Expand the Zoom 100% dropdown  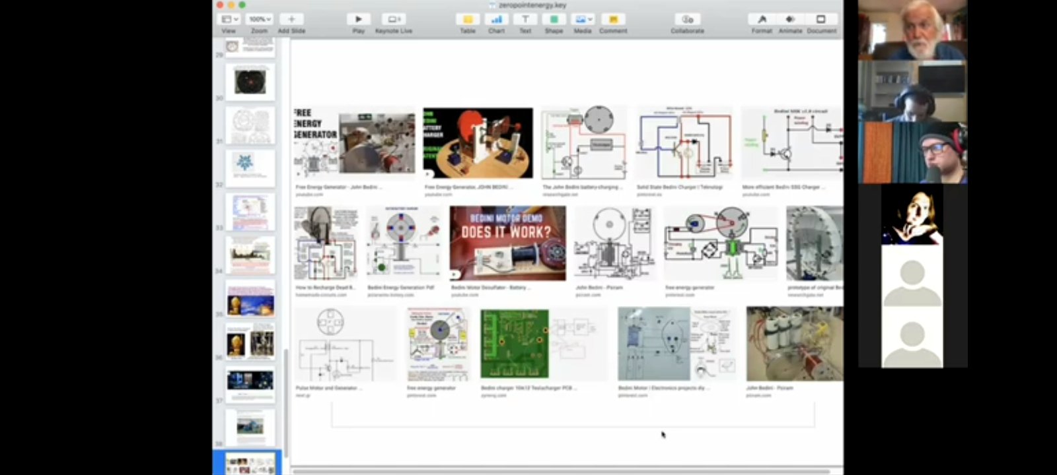[260, 20]
